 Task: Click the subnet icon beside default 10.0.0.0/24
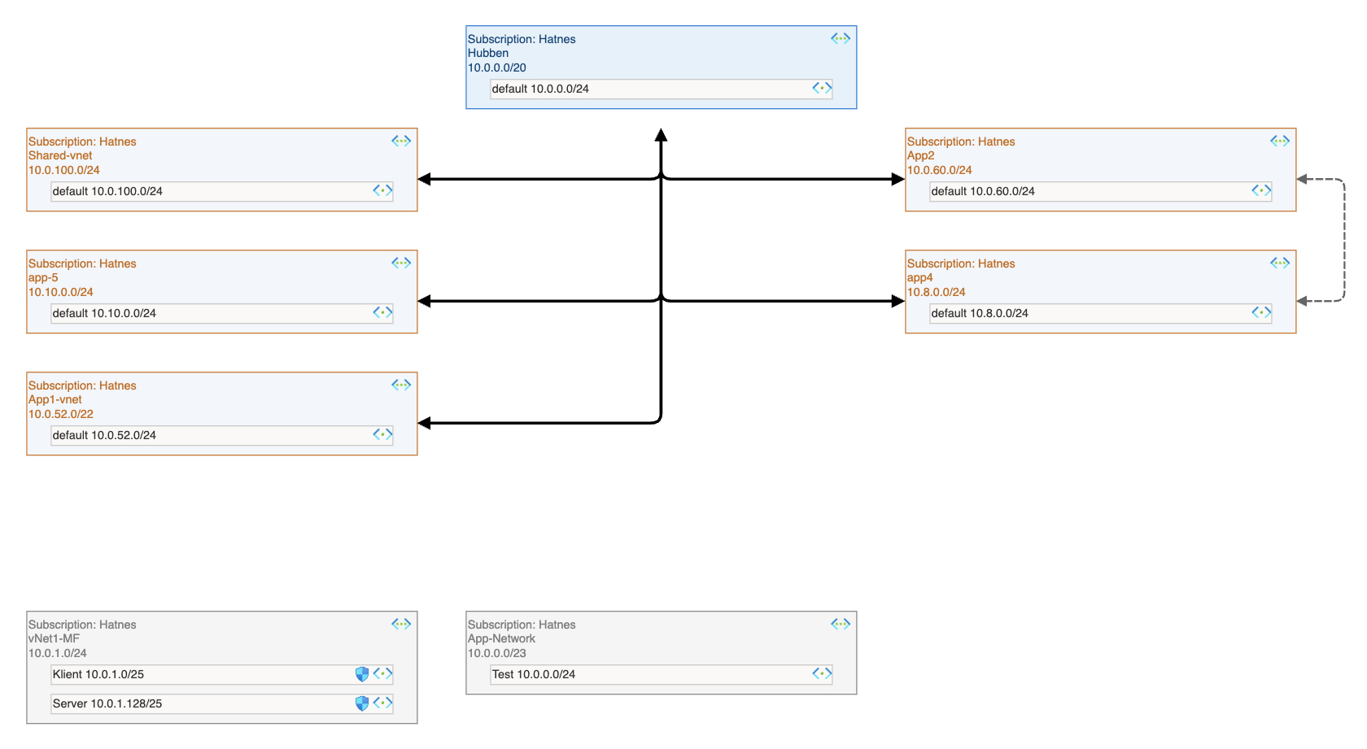821,88
